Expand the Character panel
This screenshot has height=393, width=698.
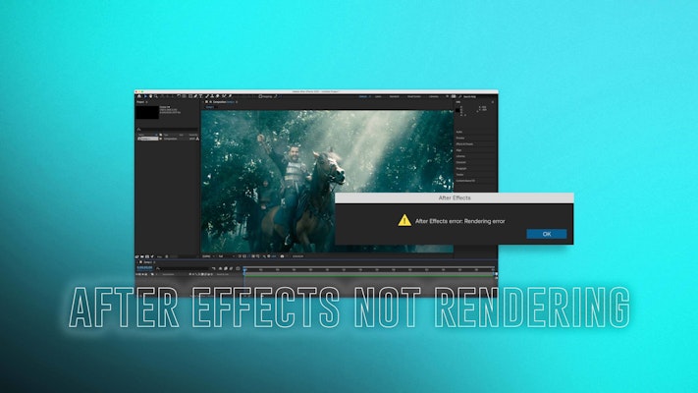click(463, 162)
